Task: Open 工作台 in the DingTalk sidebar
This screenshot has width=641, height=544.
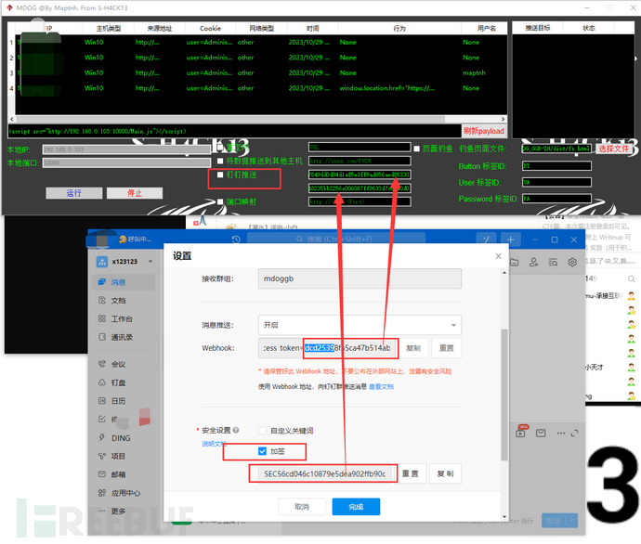Action: click(x=122, y=319)
